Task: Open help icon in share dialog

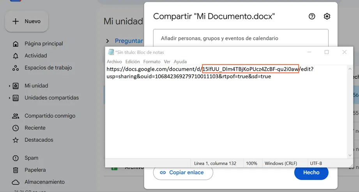Action: (x=312, y=16)
